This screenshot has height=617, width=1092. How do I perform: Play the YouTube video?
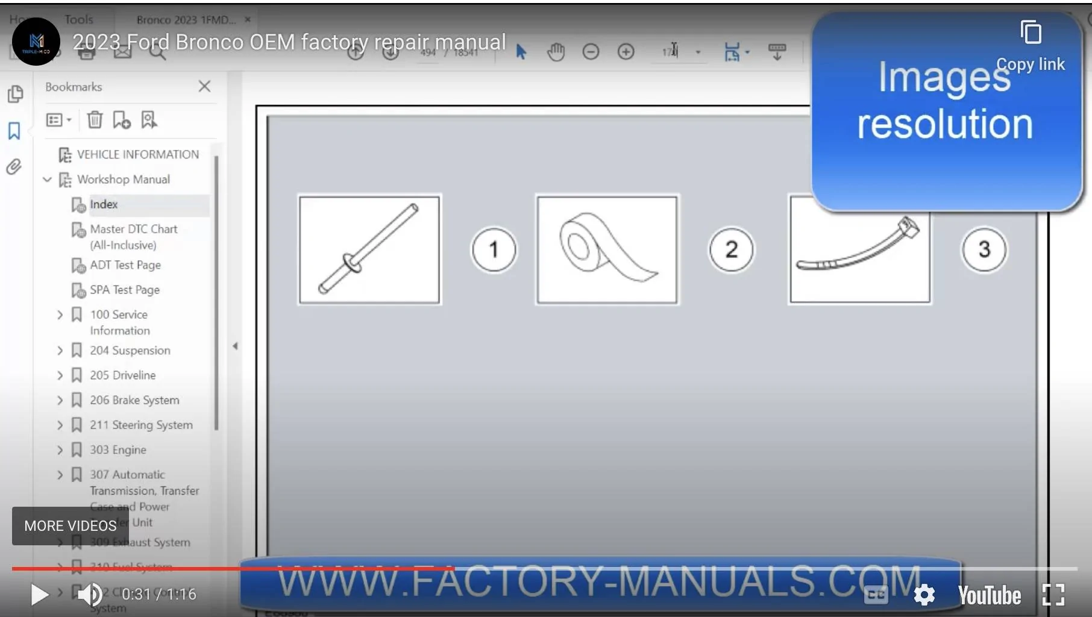point(39,595)
